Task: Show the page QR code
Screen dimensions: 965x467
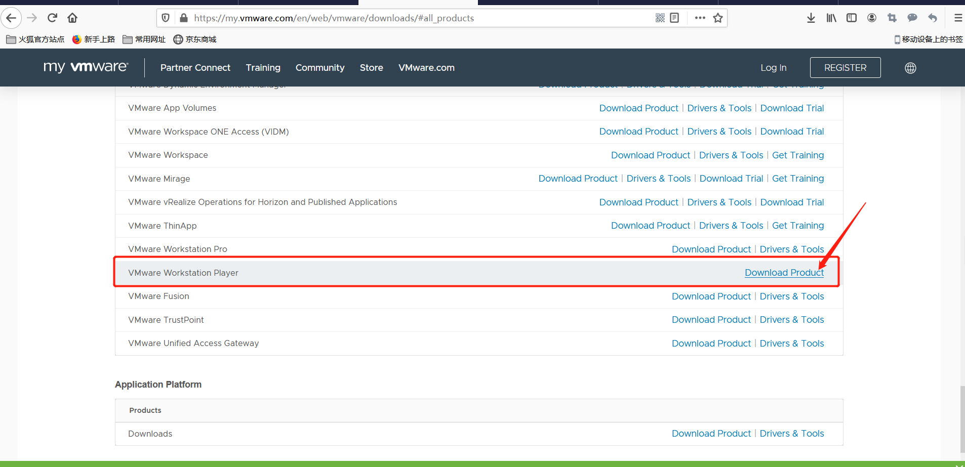Action: (x=660, y=18)
